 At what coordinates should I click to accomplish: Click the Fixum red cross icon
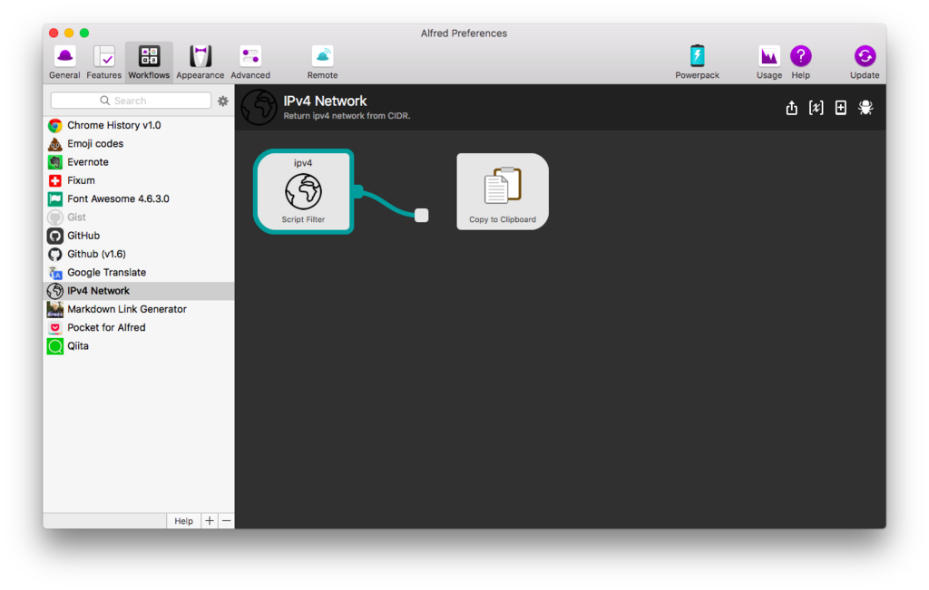coord(55,180)
